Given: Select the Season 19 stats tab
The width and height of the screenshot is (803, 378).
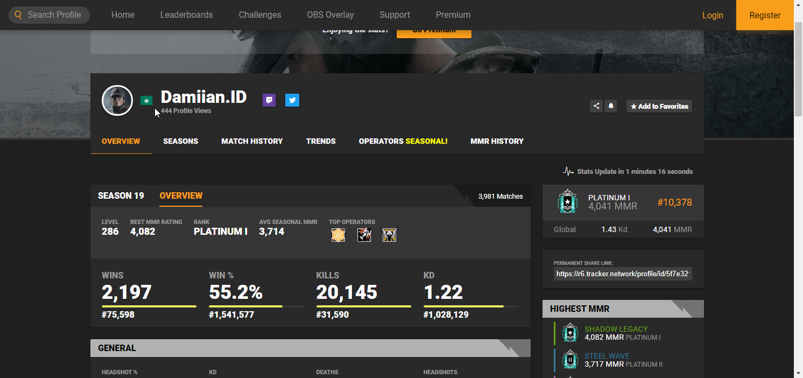Looking at the screenshot, I should 121,195.
